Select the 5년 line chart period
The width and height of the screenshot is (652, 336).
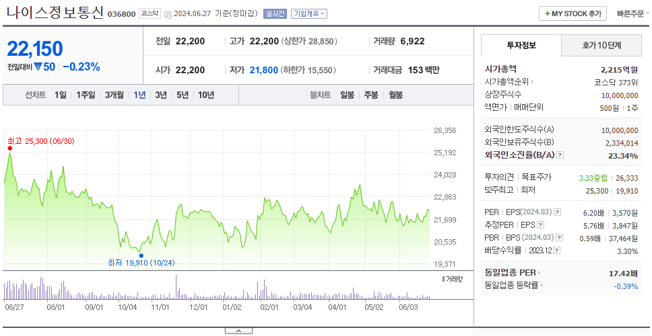tap(183, 95)
